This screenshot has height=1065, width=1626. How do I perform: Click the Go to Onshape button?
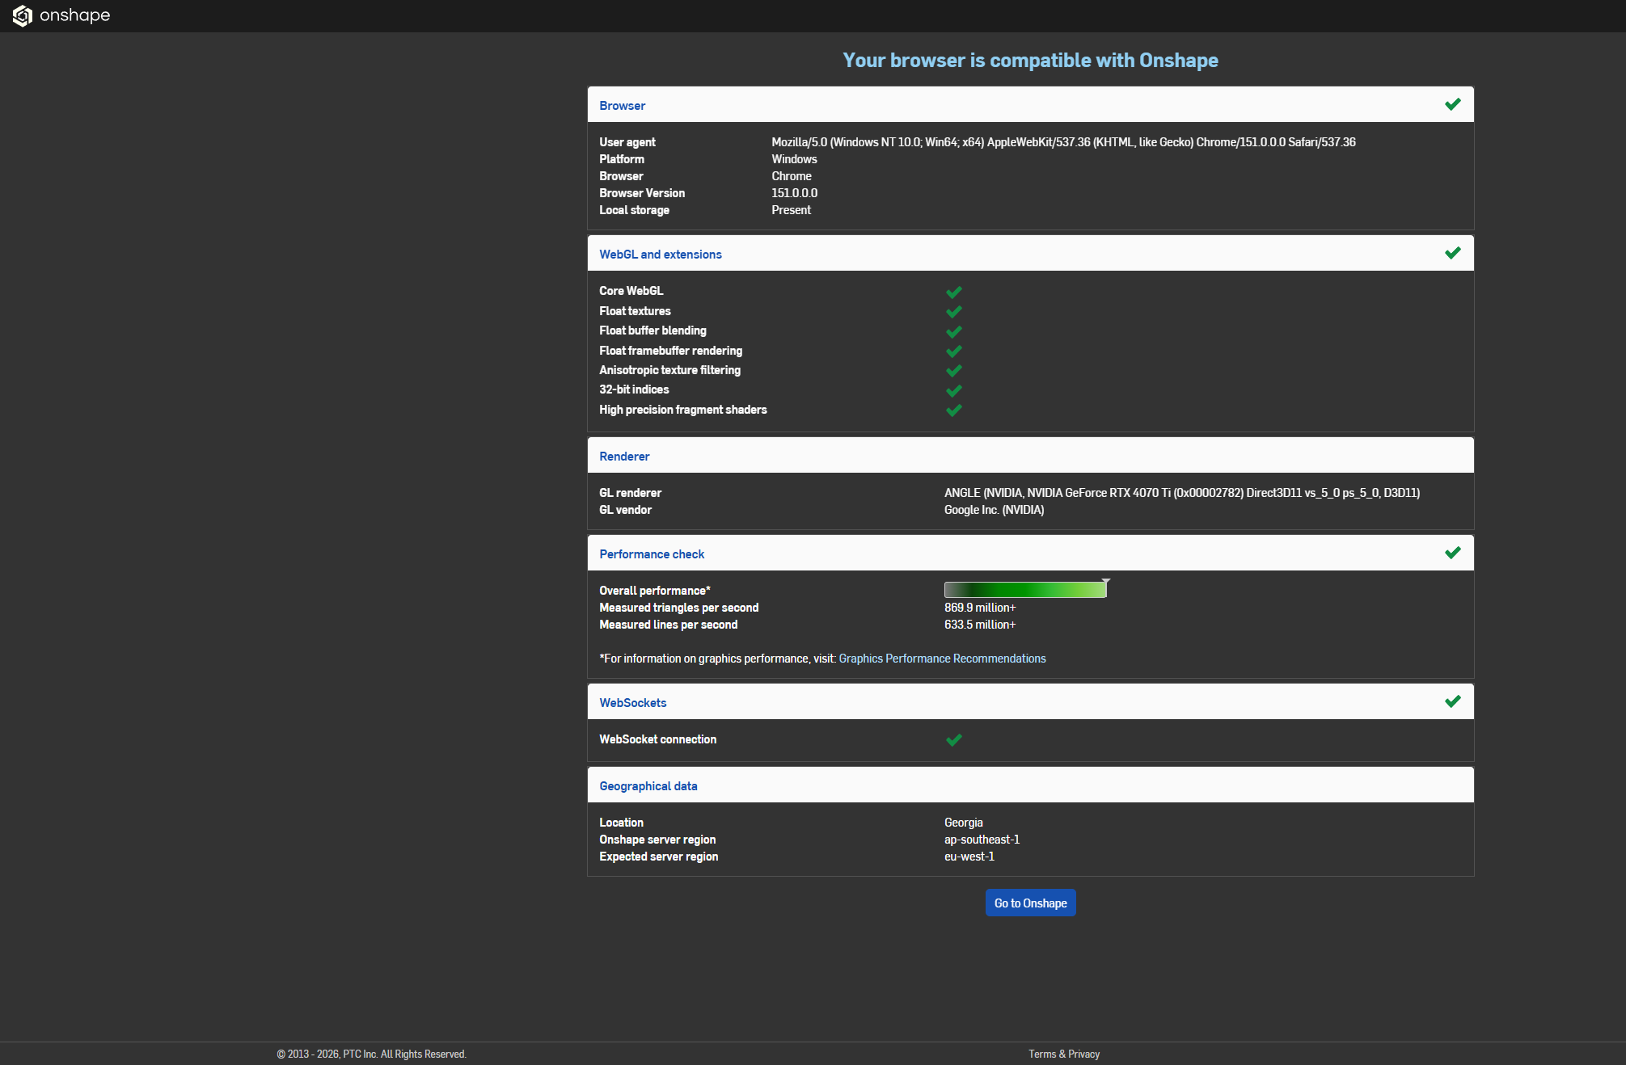[x=1030, y=903]
